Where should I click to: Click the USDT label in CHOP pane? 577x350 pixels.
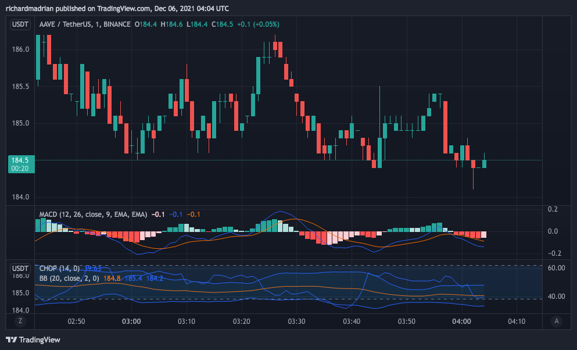(20, 268)
